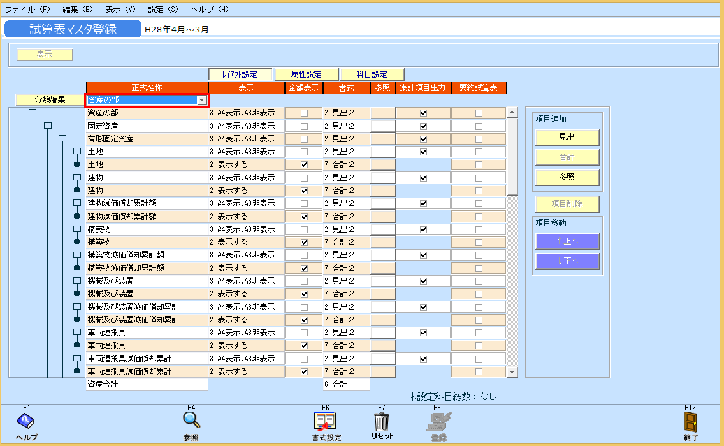Click the 表示 button at top left
The height and width of the screenshot is (446, 724).
tap(43, 55)
